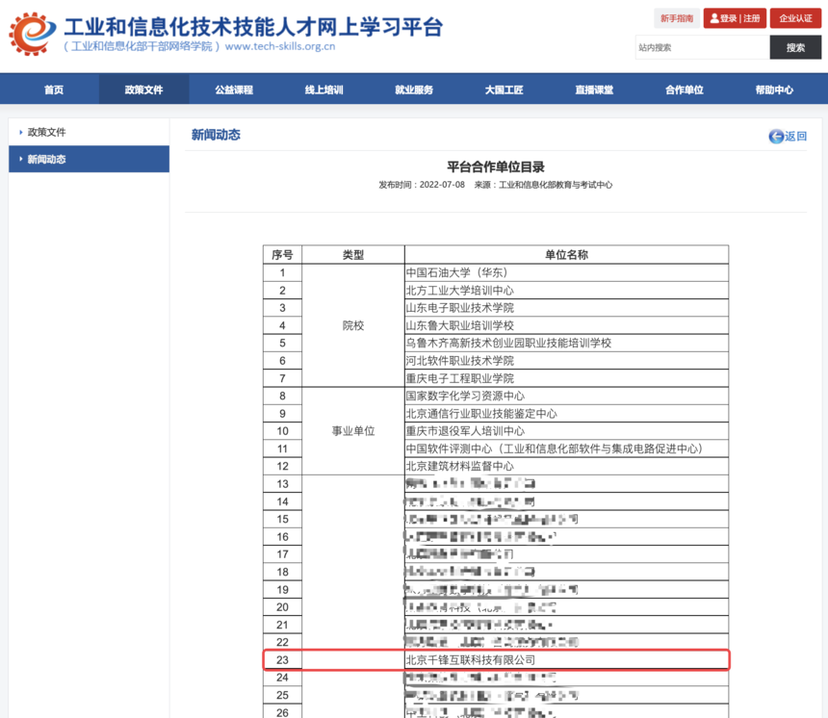The image size is (828, 718).
Task: Click the 搜索 button
Action: coord(795,47)
